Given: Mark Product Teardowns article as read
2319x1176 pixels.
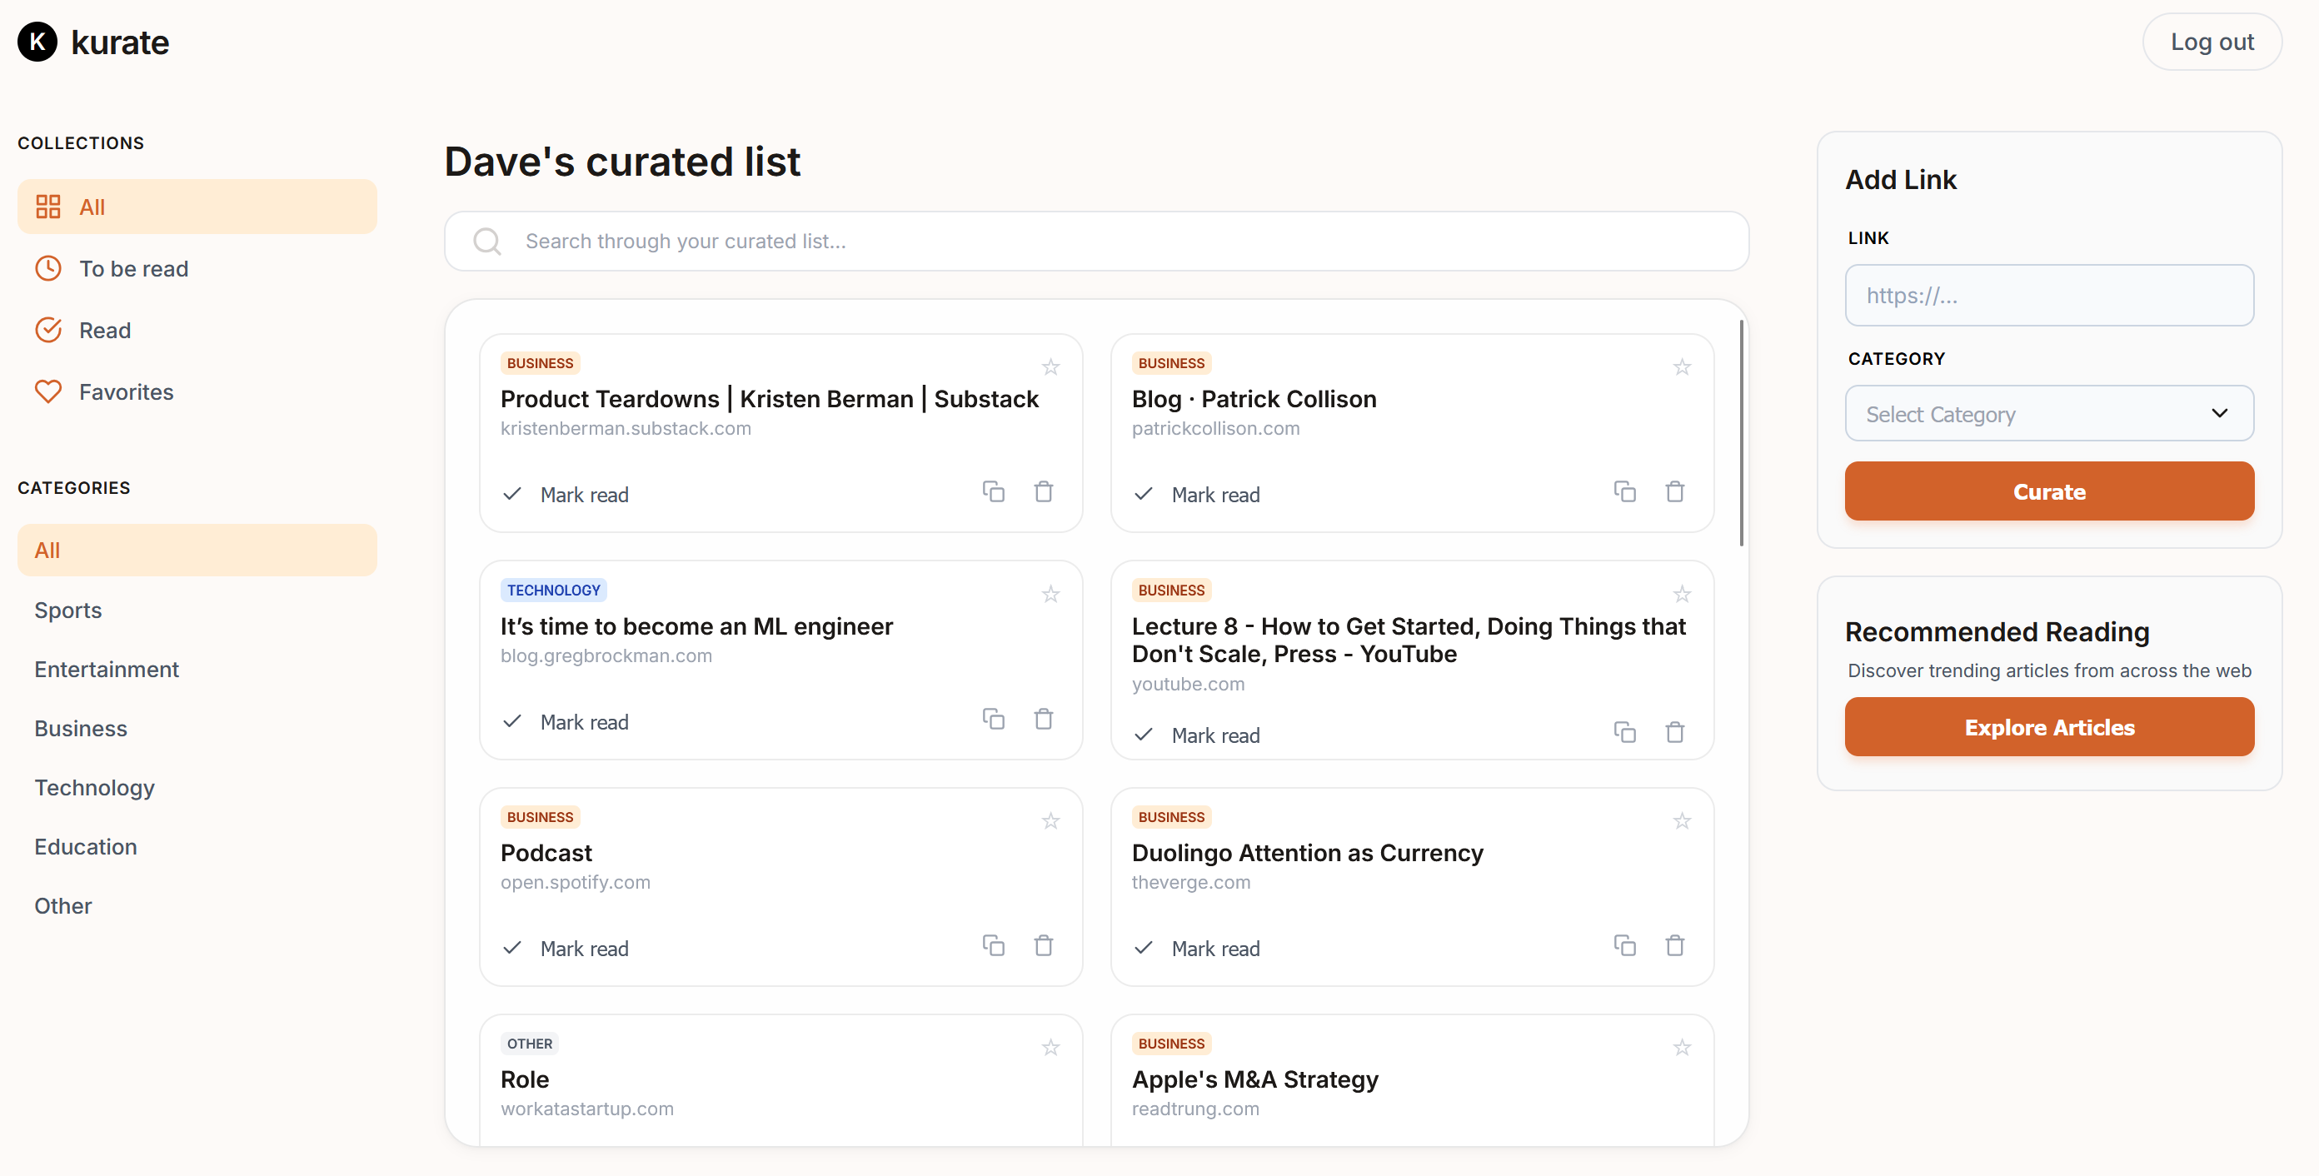Looking at the screenshot, I should coord(566,494).
